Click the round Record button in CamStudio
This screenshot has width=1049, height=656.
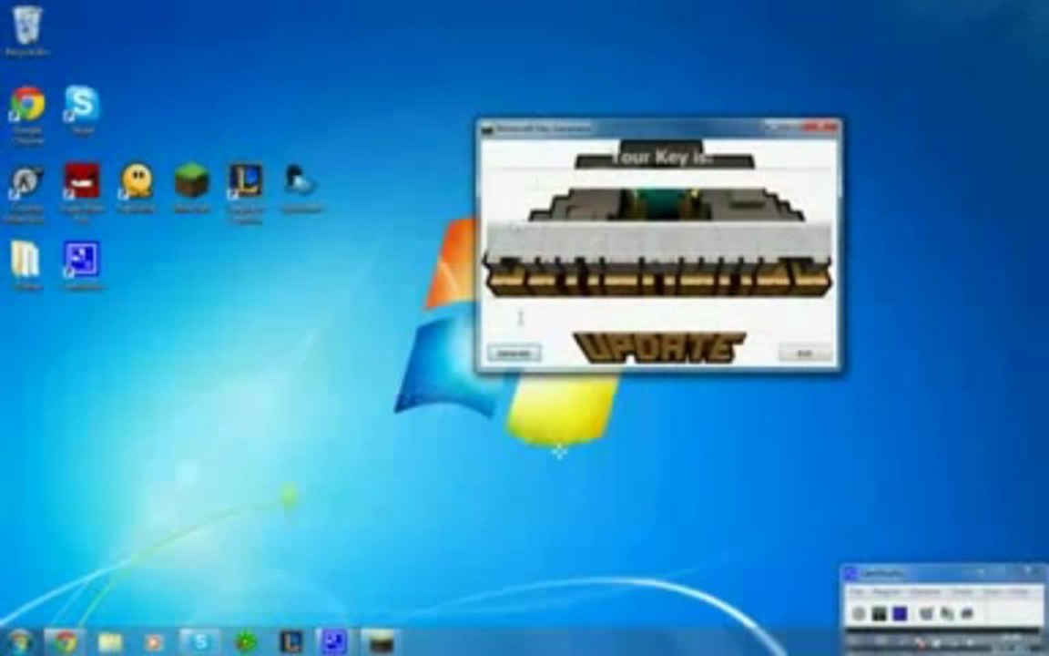pyautogui.click(x=859, y=613)
